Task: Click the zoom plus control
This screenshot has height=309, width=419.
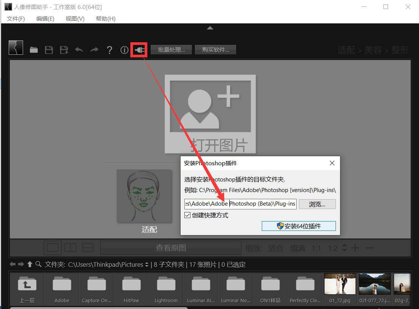Action: point(356,248)
